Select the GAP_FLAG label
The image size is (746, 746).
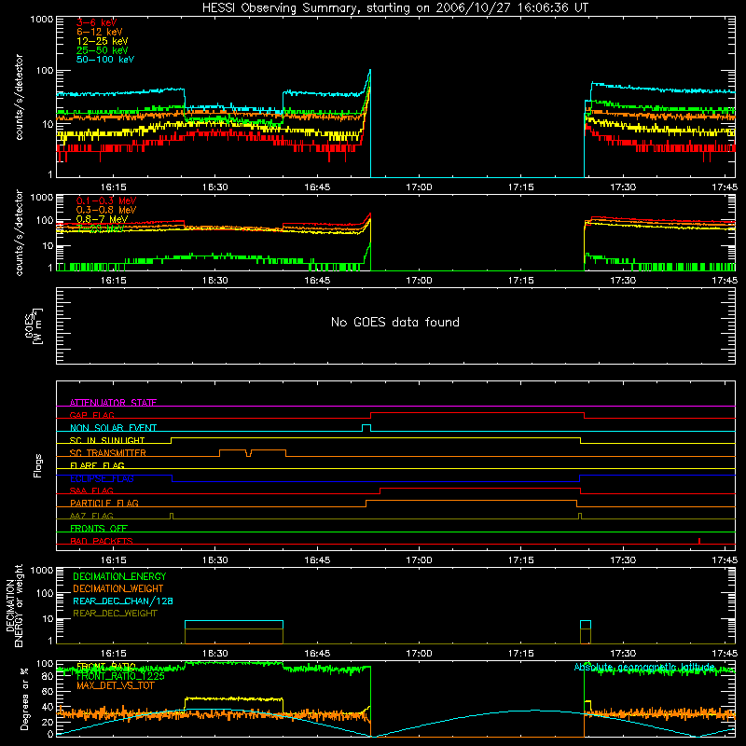pyautogui.click(x=91, y=415)
